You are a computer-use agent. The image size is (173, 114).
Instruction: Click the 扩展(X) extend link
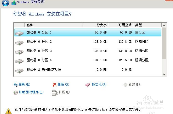click(x=64, y=92)
